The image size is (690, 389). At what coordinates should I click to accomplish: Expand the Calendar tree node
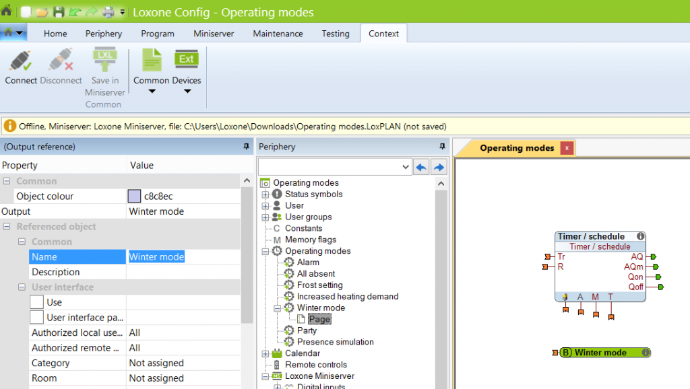(x=265, y=353)
